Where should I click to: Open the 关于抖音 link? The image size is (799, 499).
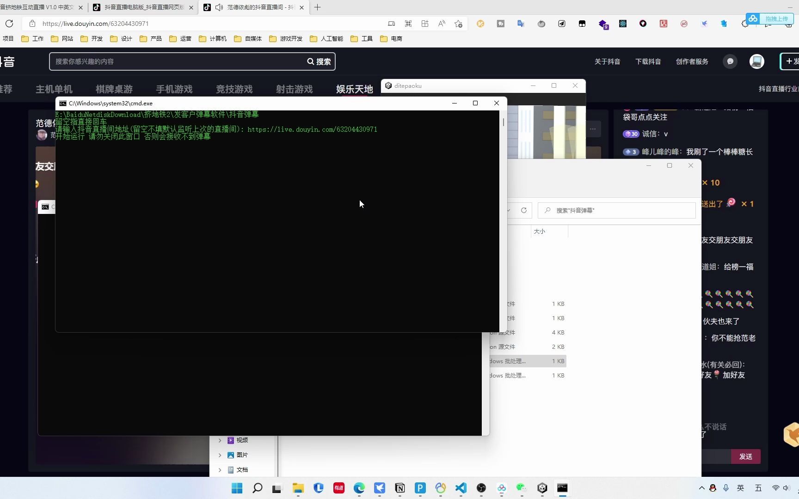coord(608,61)
